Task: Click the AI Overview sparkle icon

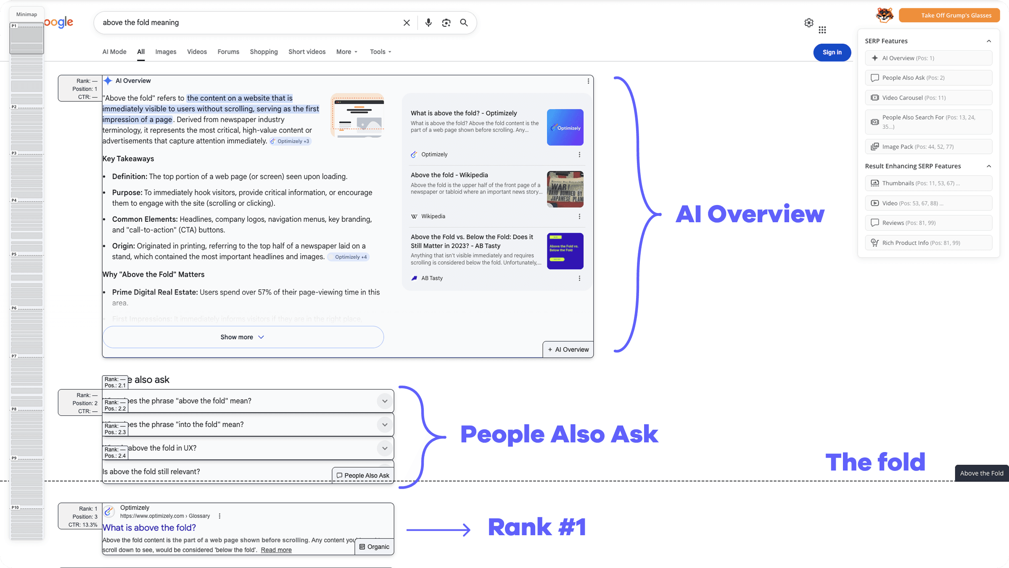Action: (x=108, y=81)
